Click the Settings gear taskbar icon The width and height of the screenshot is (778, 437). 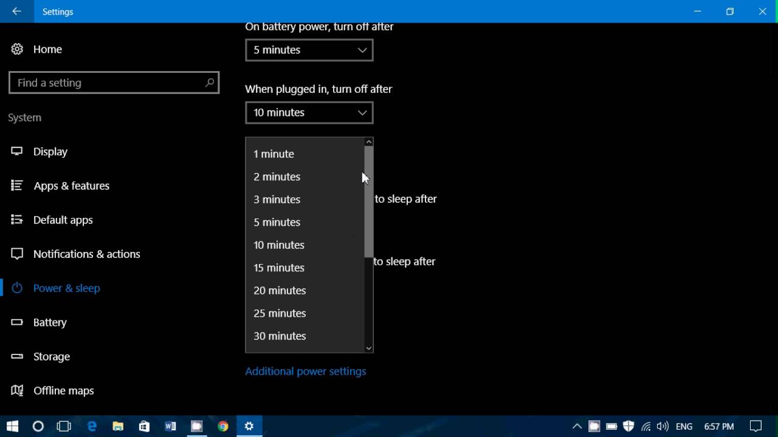coord(249,427)
